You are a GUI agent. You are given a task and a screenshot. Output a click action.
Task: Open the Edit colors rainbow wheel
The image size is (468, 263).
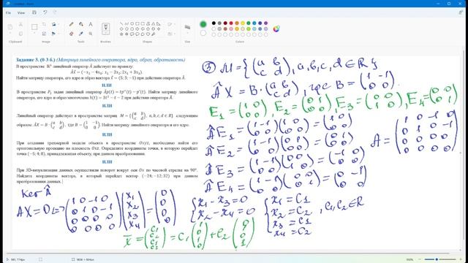tap(276, 28)
